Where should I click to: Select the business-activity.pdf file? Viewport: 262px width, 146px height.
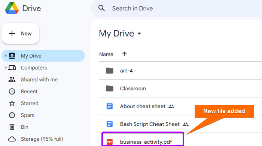coord(146,142)
